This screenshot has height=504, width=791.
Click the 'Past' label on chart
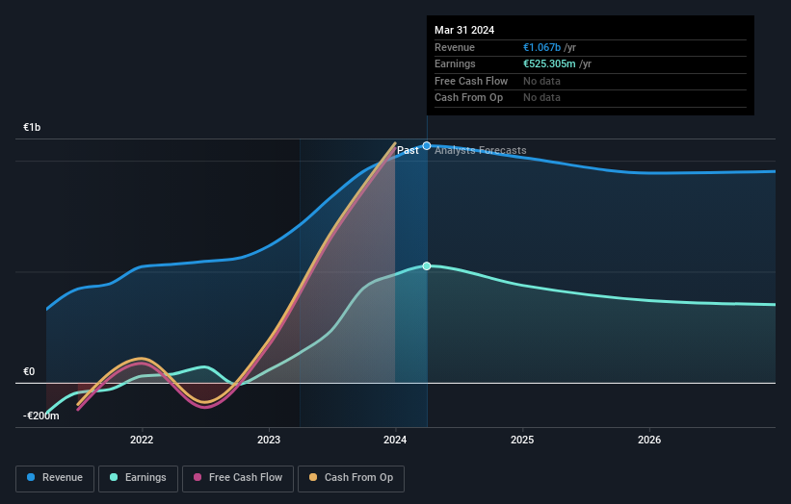click(x=408, y=151)
